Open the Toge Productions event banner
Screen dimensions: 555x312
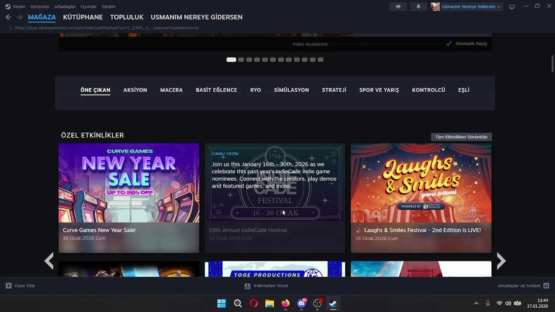coord(275,269)
